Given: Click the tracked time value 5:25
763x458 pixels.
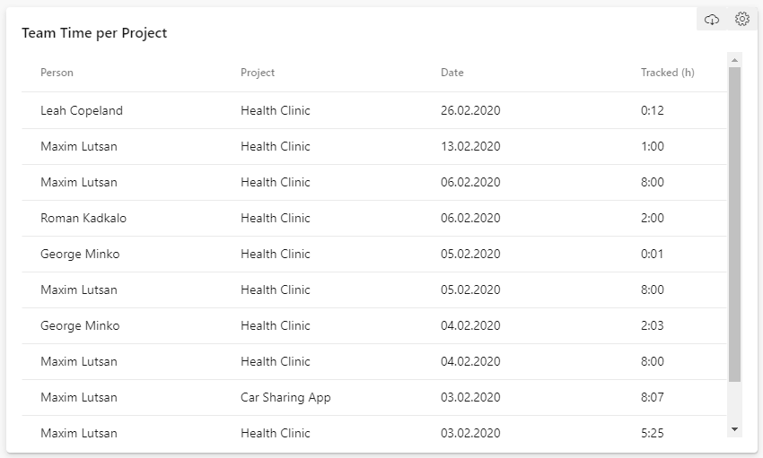Looking at the screenshot, I should (652, 433).
